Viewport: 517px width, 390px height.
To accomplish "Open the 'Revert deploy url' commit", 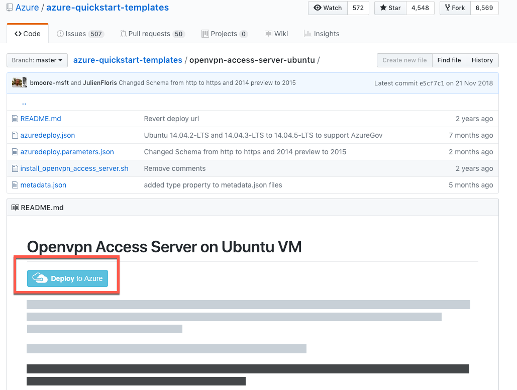I will tap(171, 119).
